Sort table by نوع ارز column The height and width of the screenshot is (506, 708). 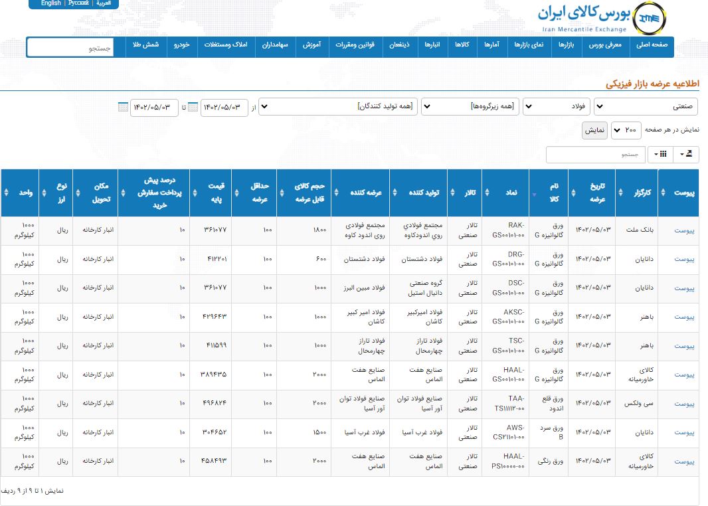pyautogui.click(x=56, y=193)
